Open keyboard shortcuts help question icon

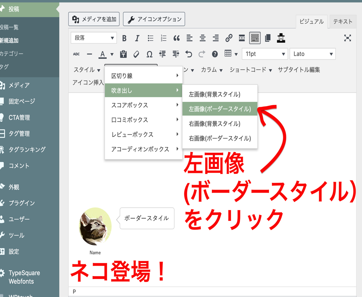[215, 54]
